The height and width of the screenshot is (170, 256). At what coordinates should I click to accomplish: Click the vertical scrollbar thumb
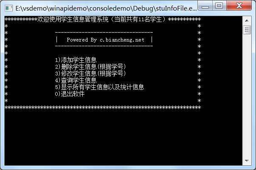[247, 30]
